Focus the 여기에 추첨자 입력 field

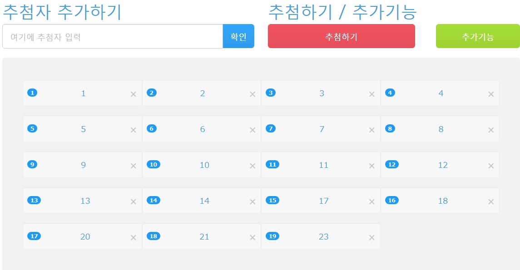pos(113,36)
